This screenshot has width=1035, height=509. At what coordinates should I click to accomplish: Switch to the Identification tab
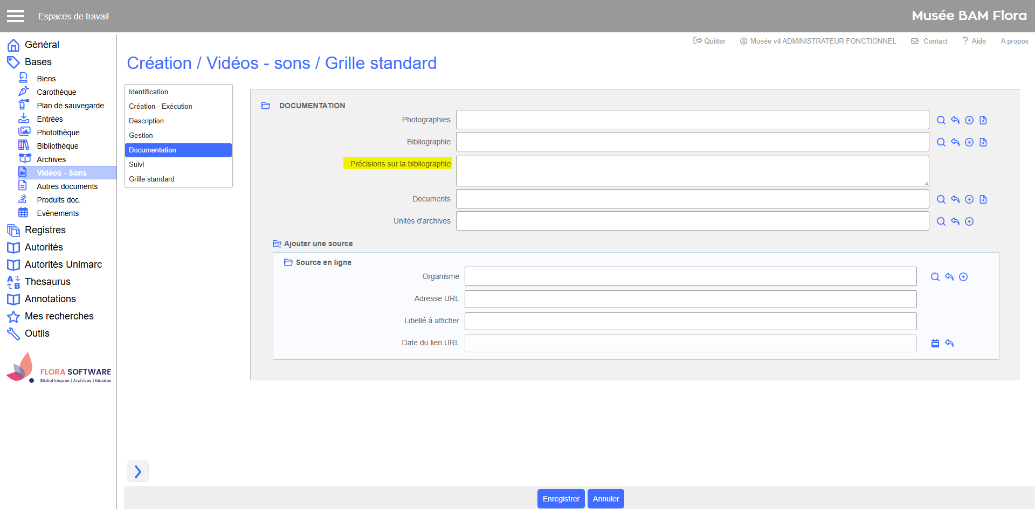tap(149, 92)
